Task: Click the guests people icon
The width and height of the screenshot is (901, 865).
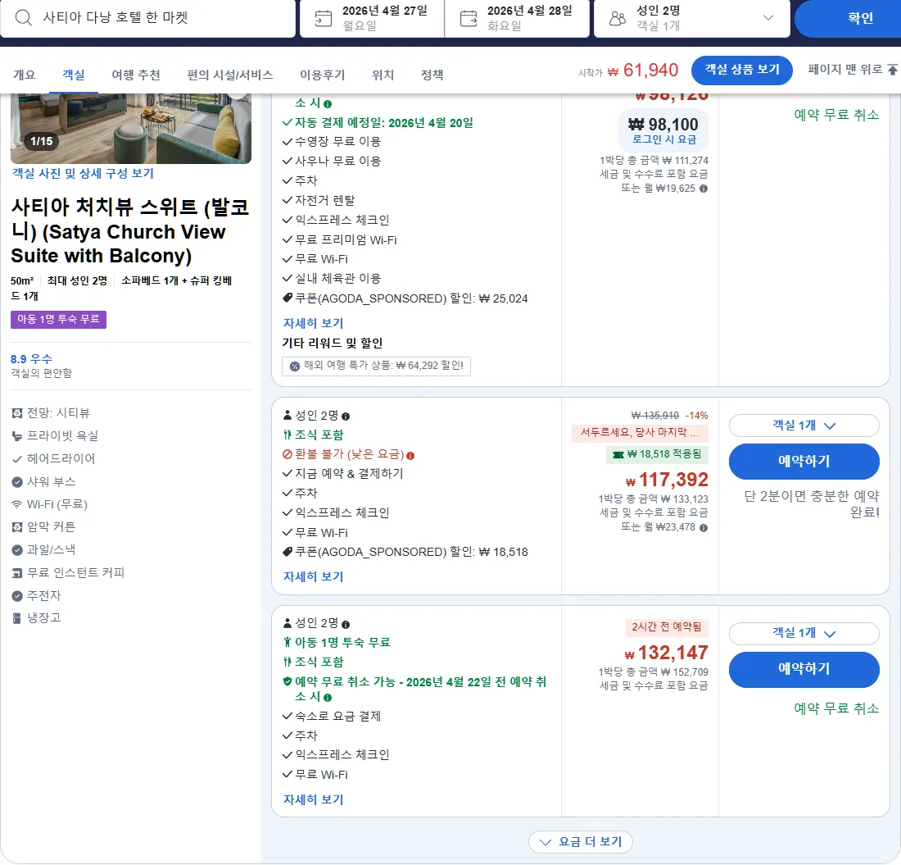Action: [617, 18]
